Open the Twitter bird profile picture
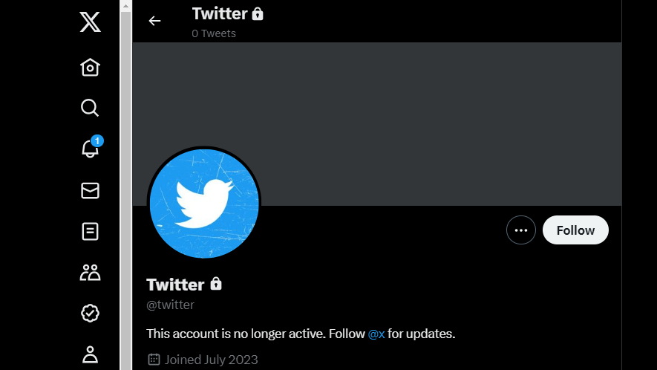657x370 pixels. tap(204, 204)
